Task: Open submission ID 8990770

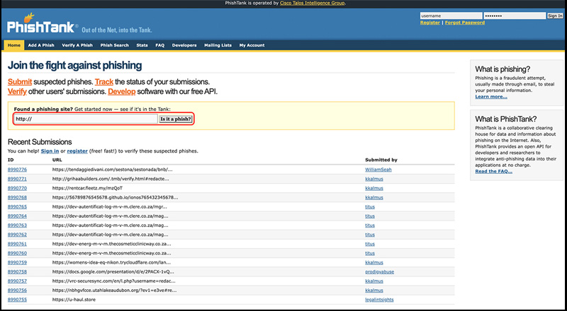Action: point(17,188)
